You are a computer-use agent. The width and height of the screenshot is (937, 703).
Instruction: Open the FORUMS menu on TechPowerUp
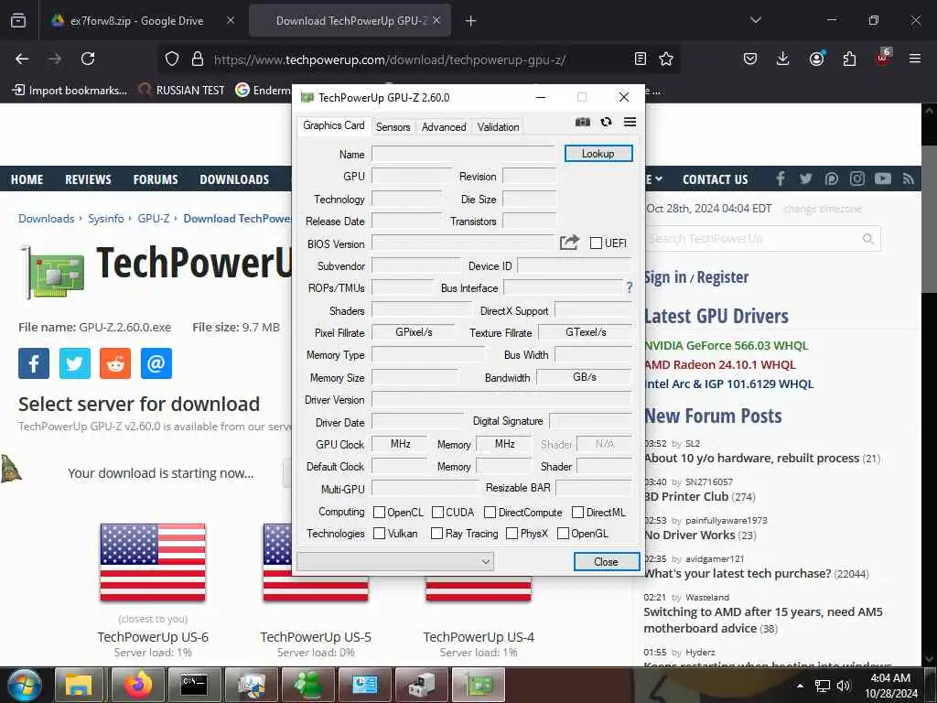156,179
